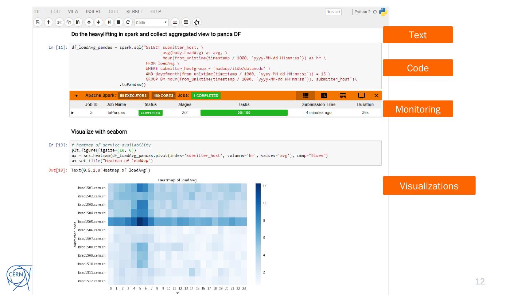Click the 4 minutes ago submission time
Screen dimensions: 525x295
[x=319, y=113]
